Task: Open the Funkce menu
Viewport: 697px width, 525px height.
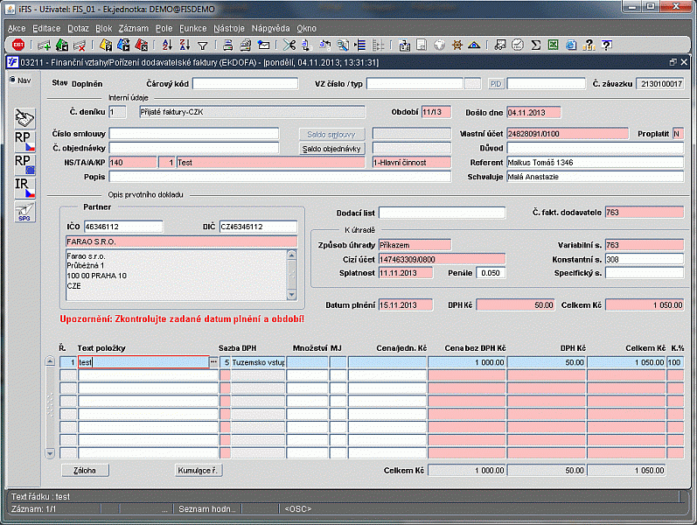Action: (193, 28)
